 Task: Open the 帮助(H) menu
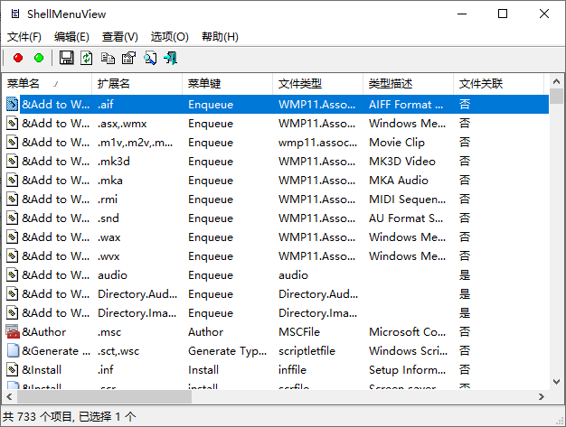click(x=220, y=37)
